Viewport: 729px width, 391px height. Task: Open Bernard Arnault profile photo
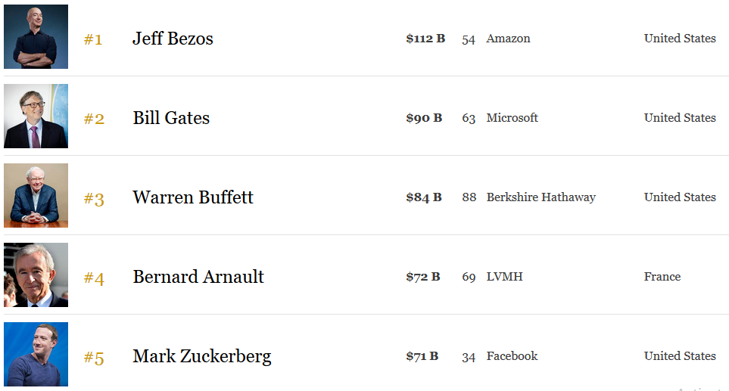(36, 275)
